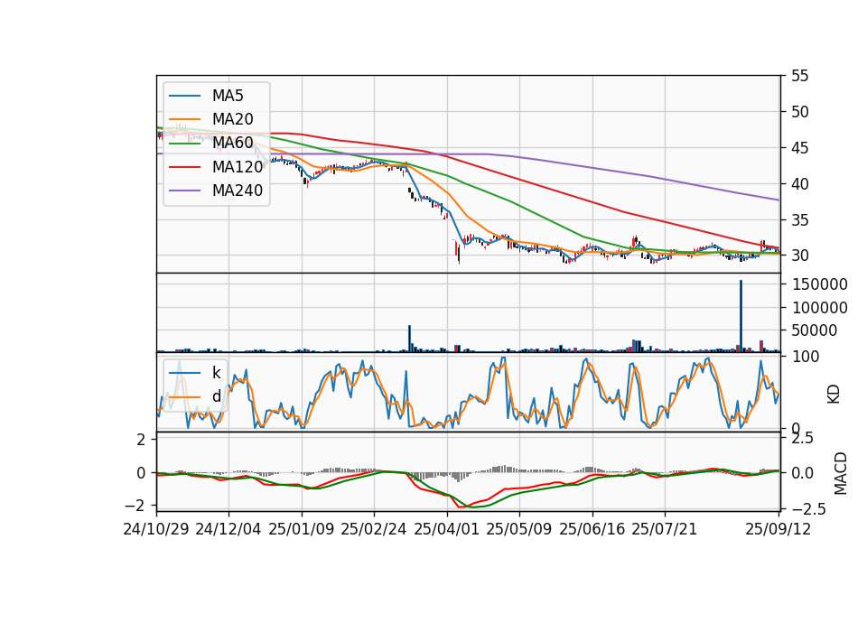Click the blue MA5 legend line sample

184,96
